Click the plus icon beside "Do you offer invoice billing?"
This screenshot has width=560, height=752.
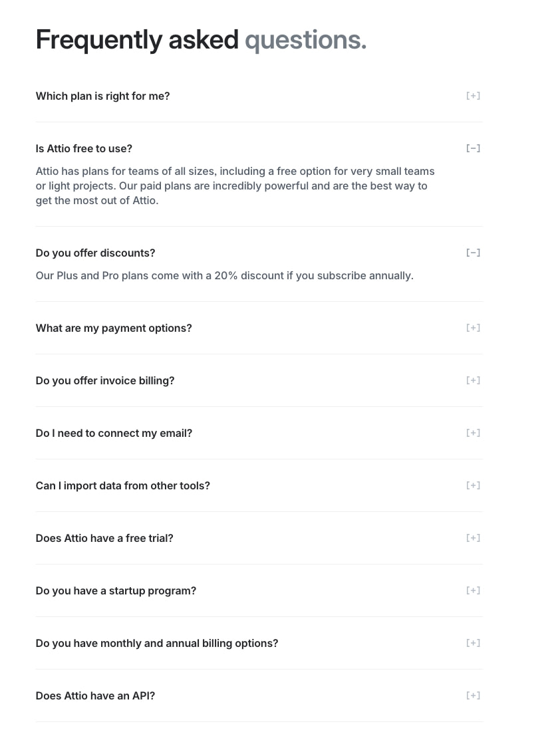[473, 380]
